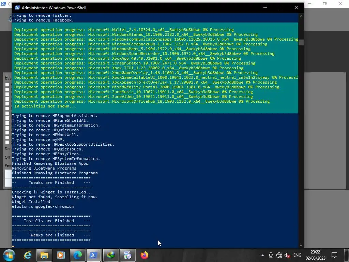
Task: Click the Microsoft.ZuneMusic deployment line
Action: point(134,92)
